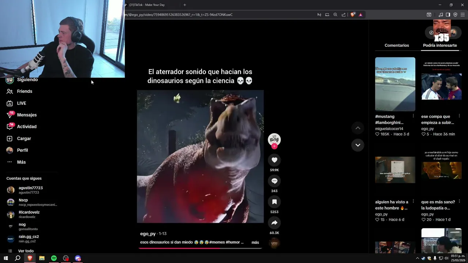The image size is (468, 263).
Task: Open OBS Studio from the taskbar
Action: pos(66,258)
